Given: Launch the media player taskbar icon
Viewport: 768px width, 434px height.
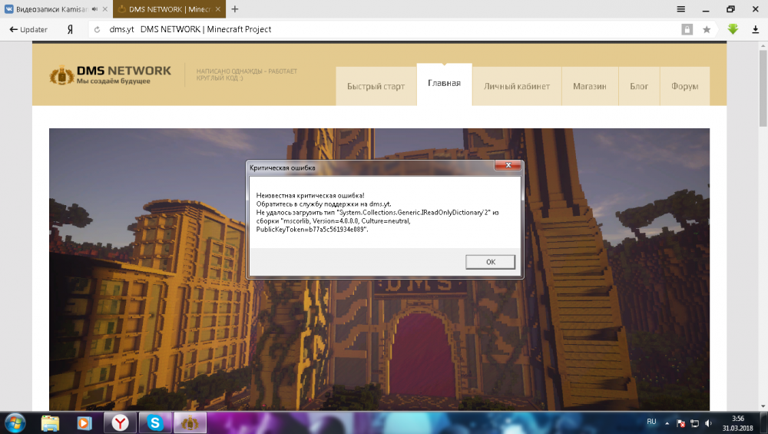Looking at the screenshot, I should [x=84, y=422].
